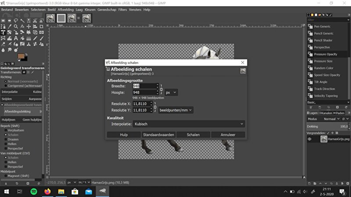Select the Gradient tool
351x197 pixels.
(x=29, y=38)
